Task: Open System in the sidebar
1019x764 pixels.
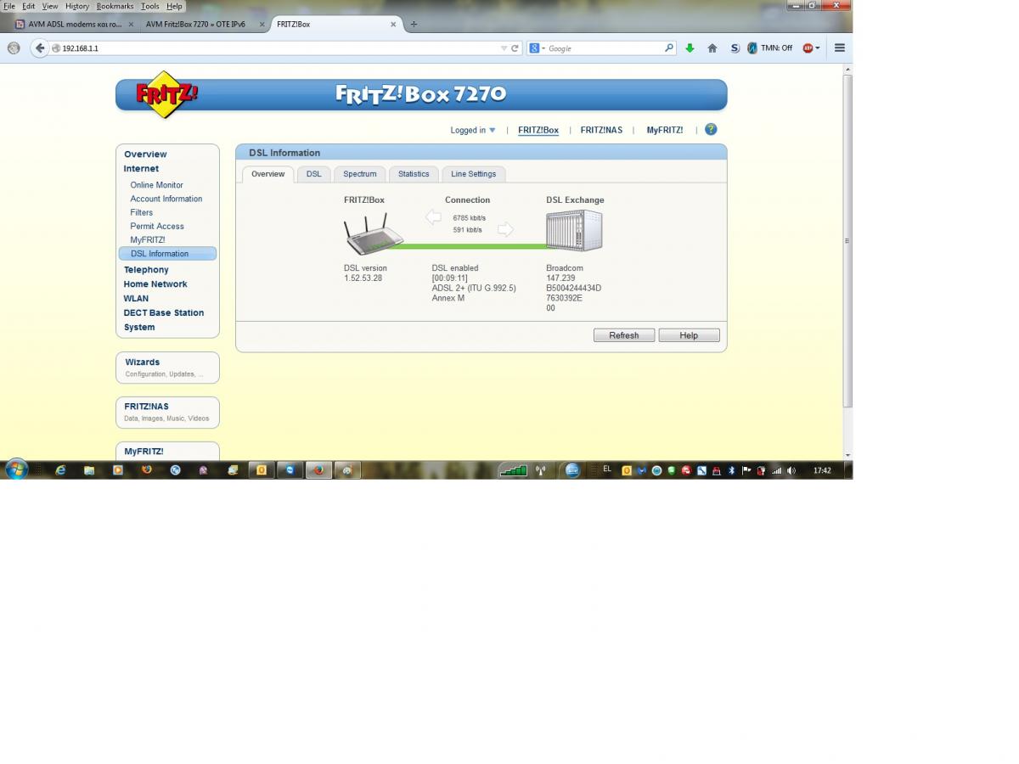Action: tap(139, 328)
